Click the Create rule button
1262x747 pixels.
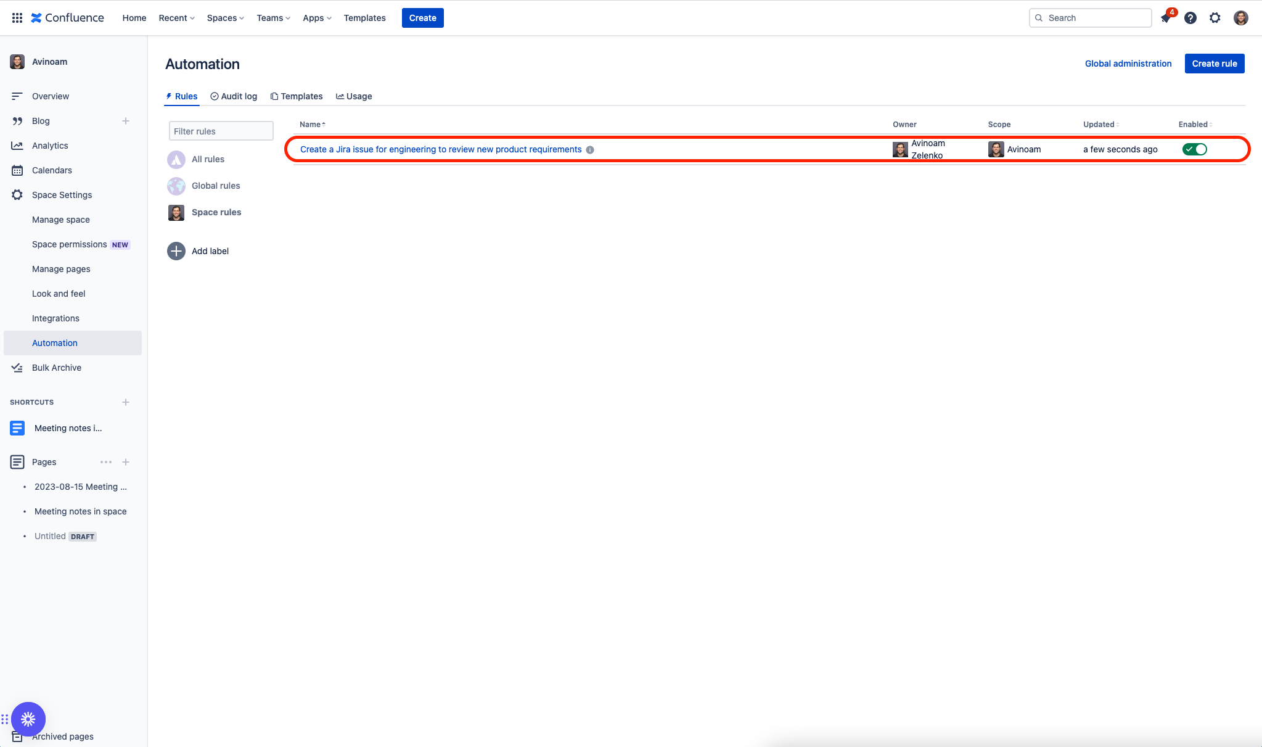(x=1213, y=64)
